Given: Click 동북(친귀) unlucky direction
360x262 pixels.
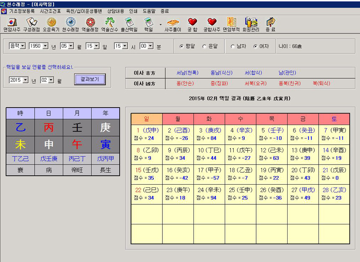Looking at the screenshot, I should pos(290,83).
